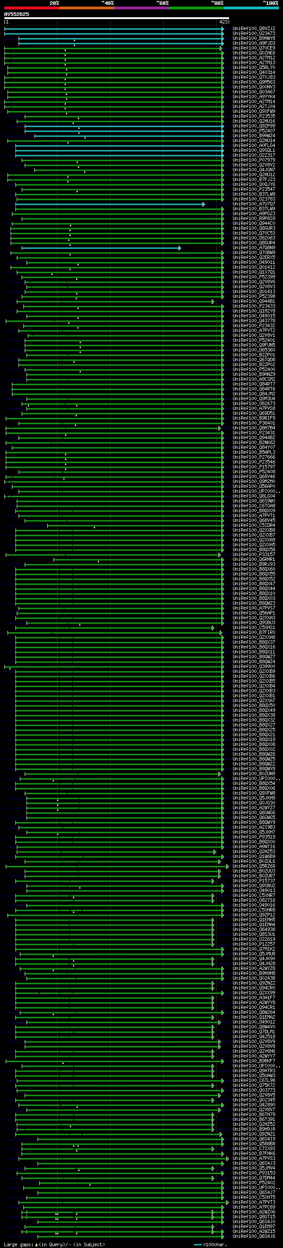
Task: Click the purple ~60% identity legend bar
Action: (141, 8)
